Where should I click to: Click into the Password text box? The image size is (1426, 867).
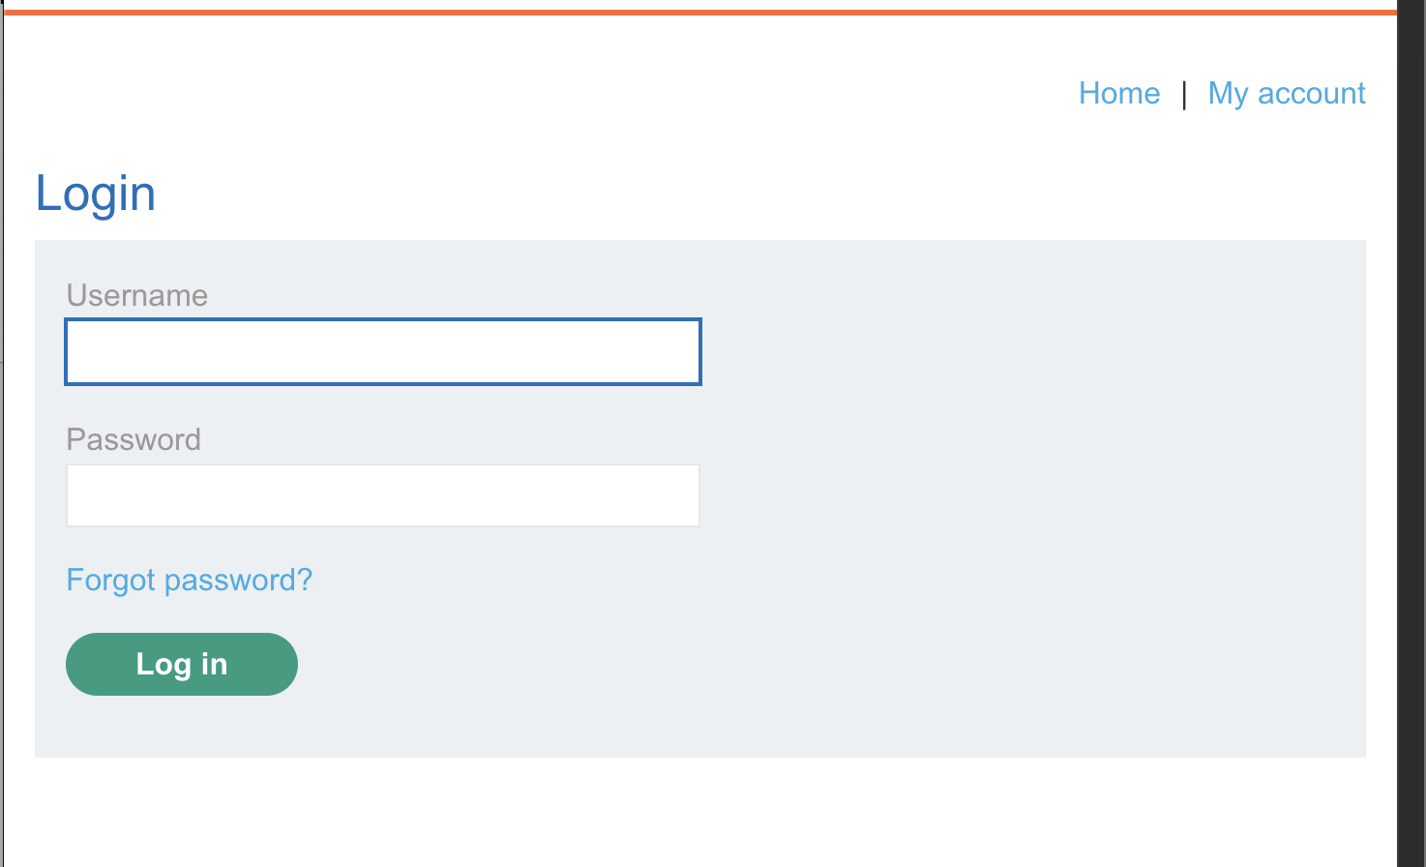383,495
